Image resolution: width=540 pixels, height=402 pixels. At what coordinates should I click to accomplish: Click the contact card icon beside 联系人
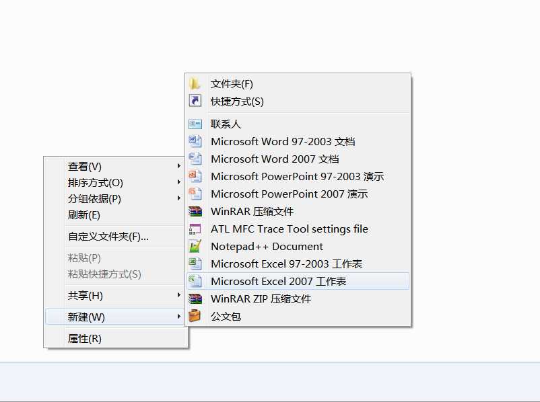pos(195,124)
